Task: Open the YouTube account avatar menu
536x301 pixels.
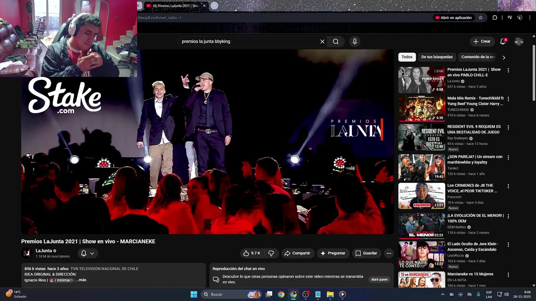Action: click(x=519, y=41)
